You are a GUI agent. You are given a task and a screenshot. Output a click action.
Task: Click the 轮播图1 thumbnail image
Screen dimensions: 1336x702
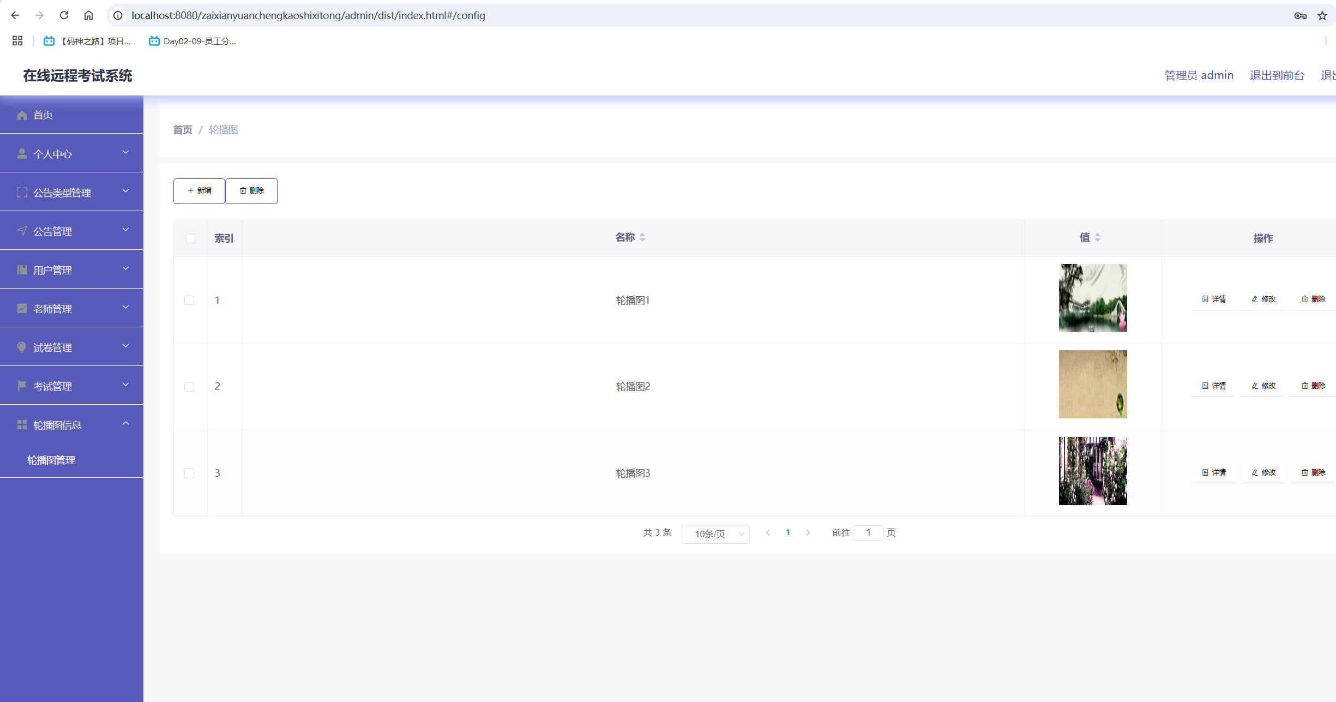point(1092,298)
